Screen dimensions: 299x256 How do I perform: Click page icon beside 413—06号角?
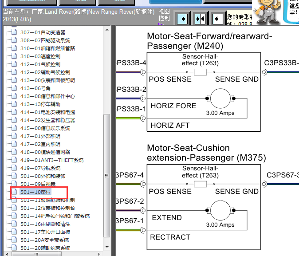(14, 88)
